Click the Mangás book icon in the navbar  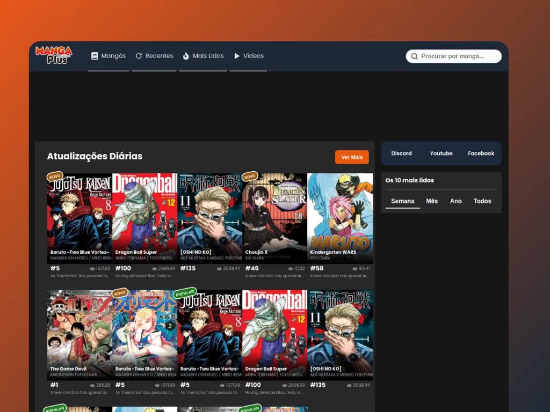pos(93,55)
